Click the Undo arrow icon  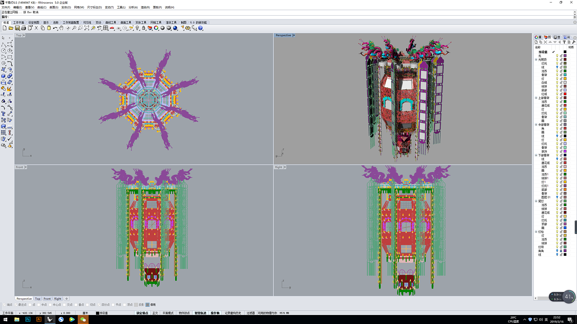pos(55,28)
